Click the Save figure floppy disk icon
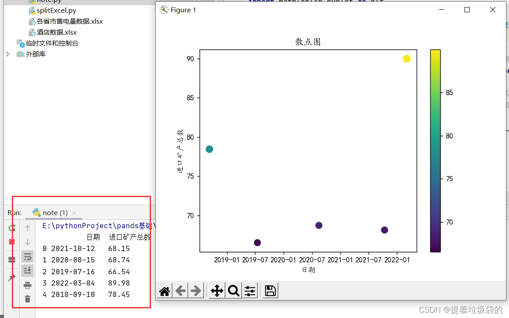 coord(270,291)
